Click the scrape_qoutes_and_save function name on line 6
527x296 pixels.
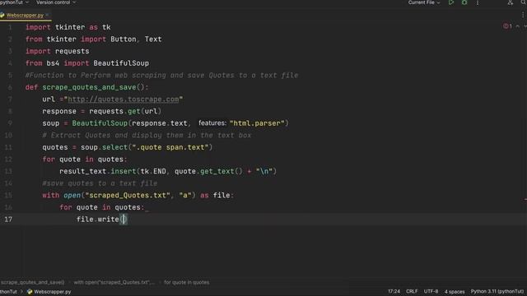coord(89,87)
